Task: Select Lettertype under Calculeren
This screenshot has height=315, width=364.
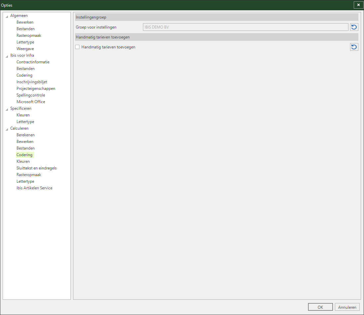Action: [x=25, y=181]
